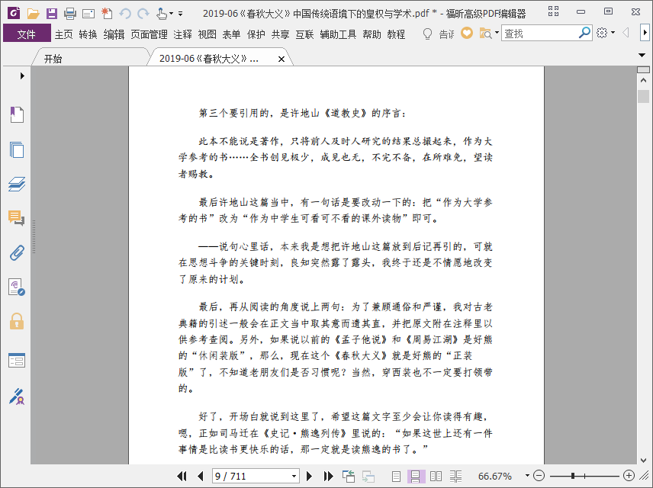This screenshot has height=488, width=653.
Task: Open the Comments panel
Action: (x=17, y=218)
